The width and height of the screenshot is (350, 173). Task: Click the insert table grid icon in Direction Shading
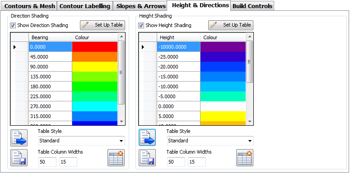(116, 158)
